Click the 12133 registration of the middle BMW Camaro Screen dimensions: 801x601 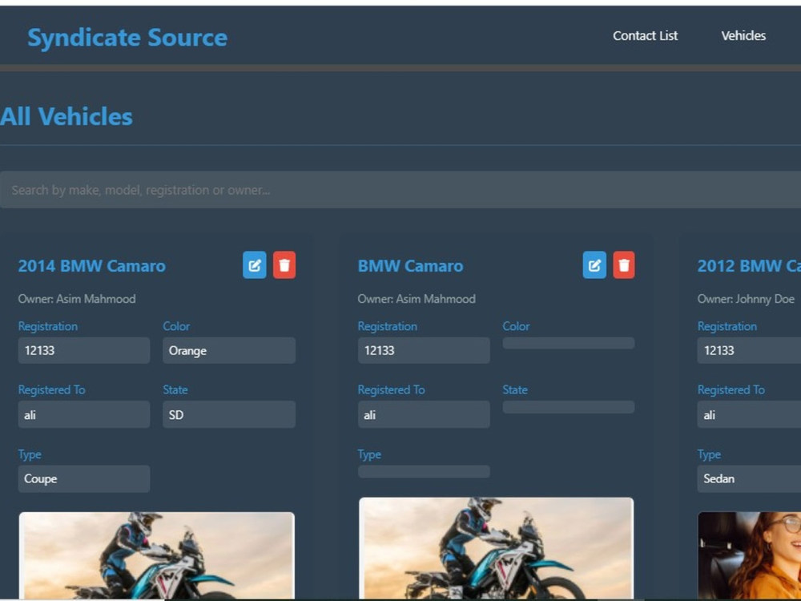424,350
